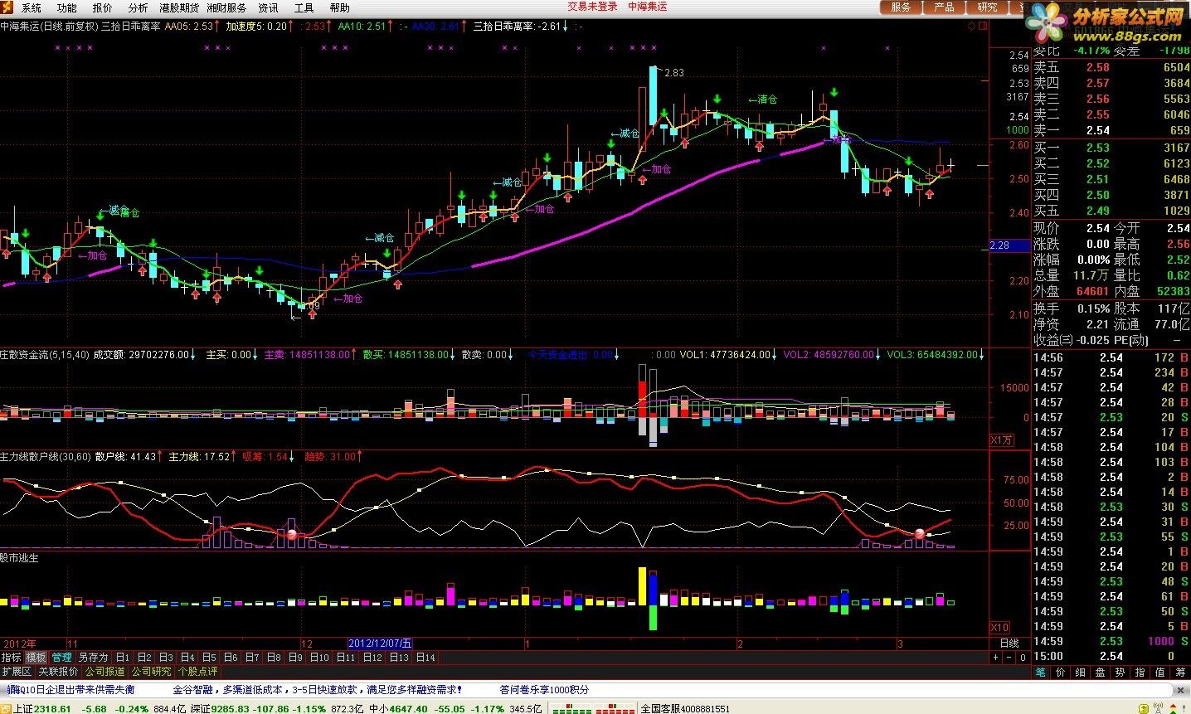Image resolution: width=1191 pixels, height=714 pixels.
Task: Select the 模板 tab
Action: [x=36, y=658]
